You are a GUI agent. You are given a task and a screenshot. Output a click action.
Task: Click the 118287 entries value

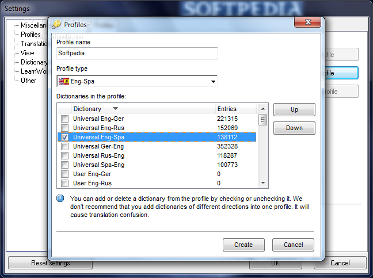(x=227, y=156)
